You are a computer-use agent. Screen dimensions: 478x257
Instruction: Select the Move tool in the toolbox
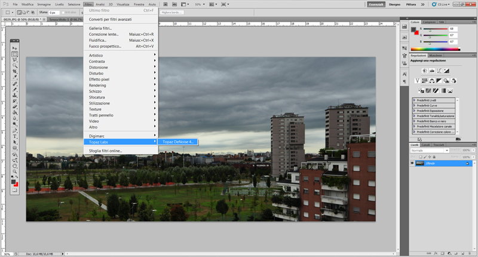[15, 47]
